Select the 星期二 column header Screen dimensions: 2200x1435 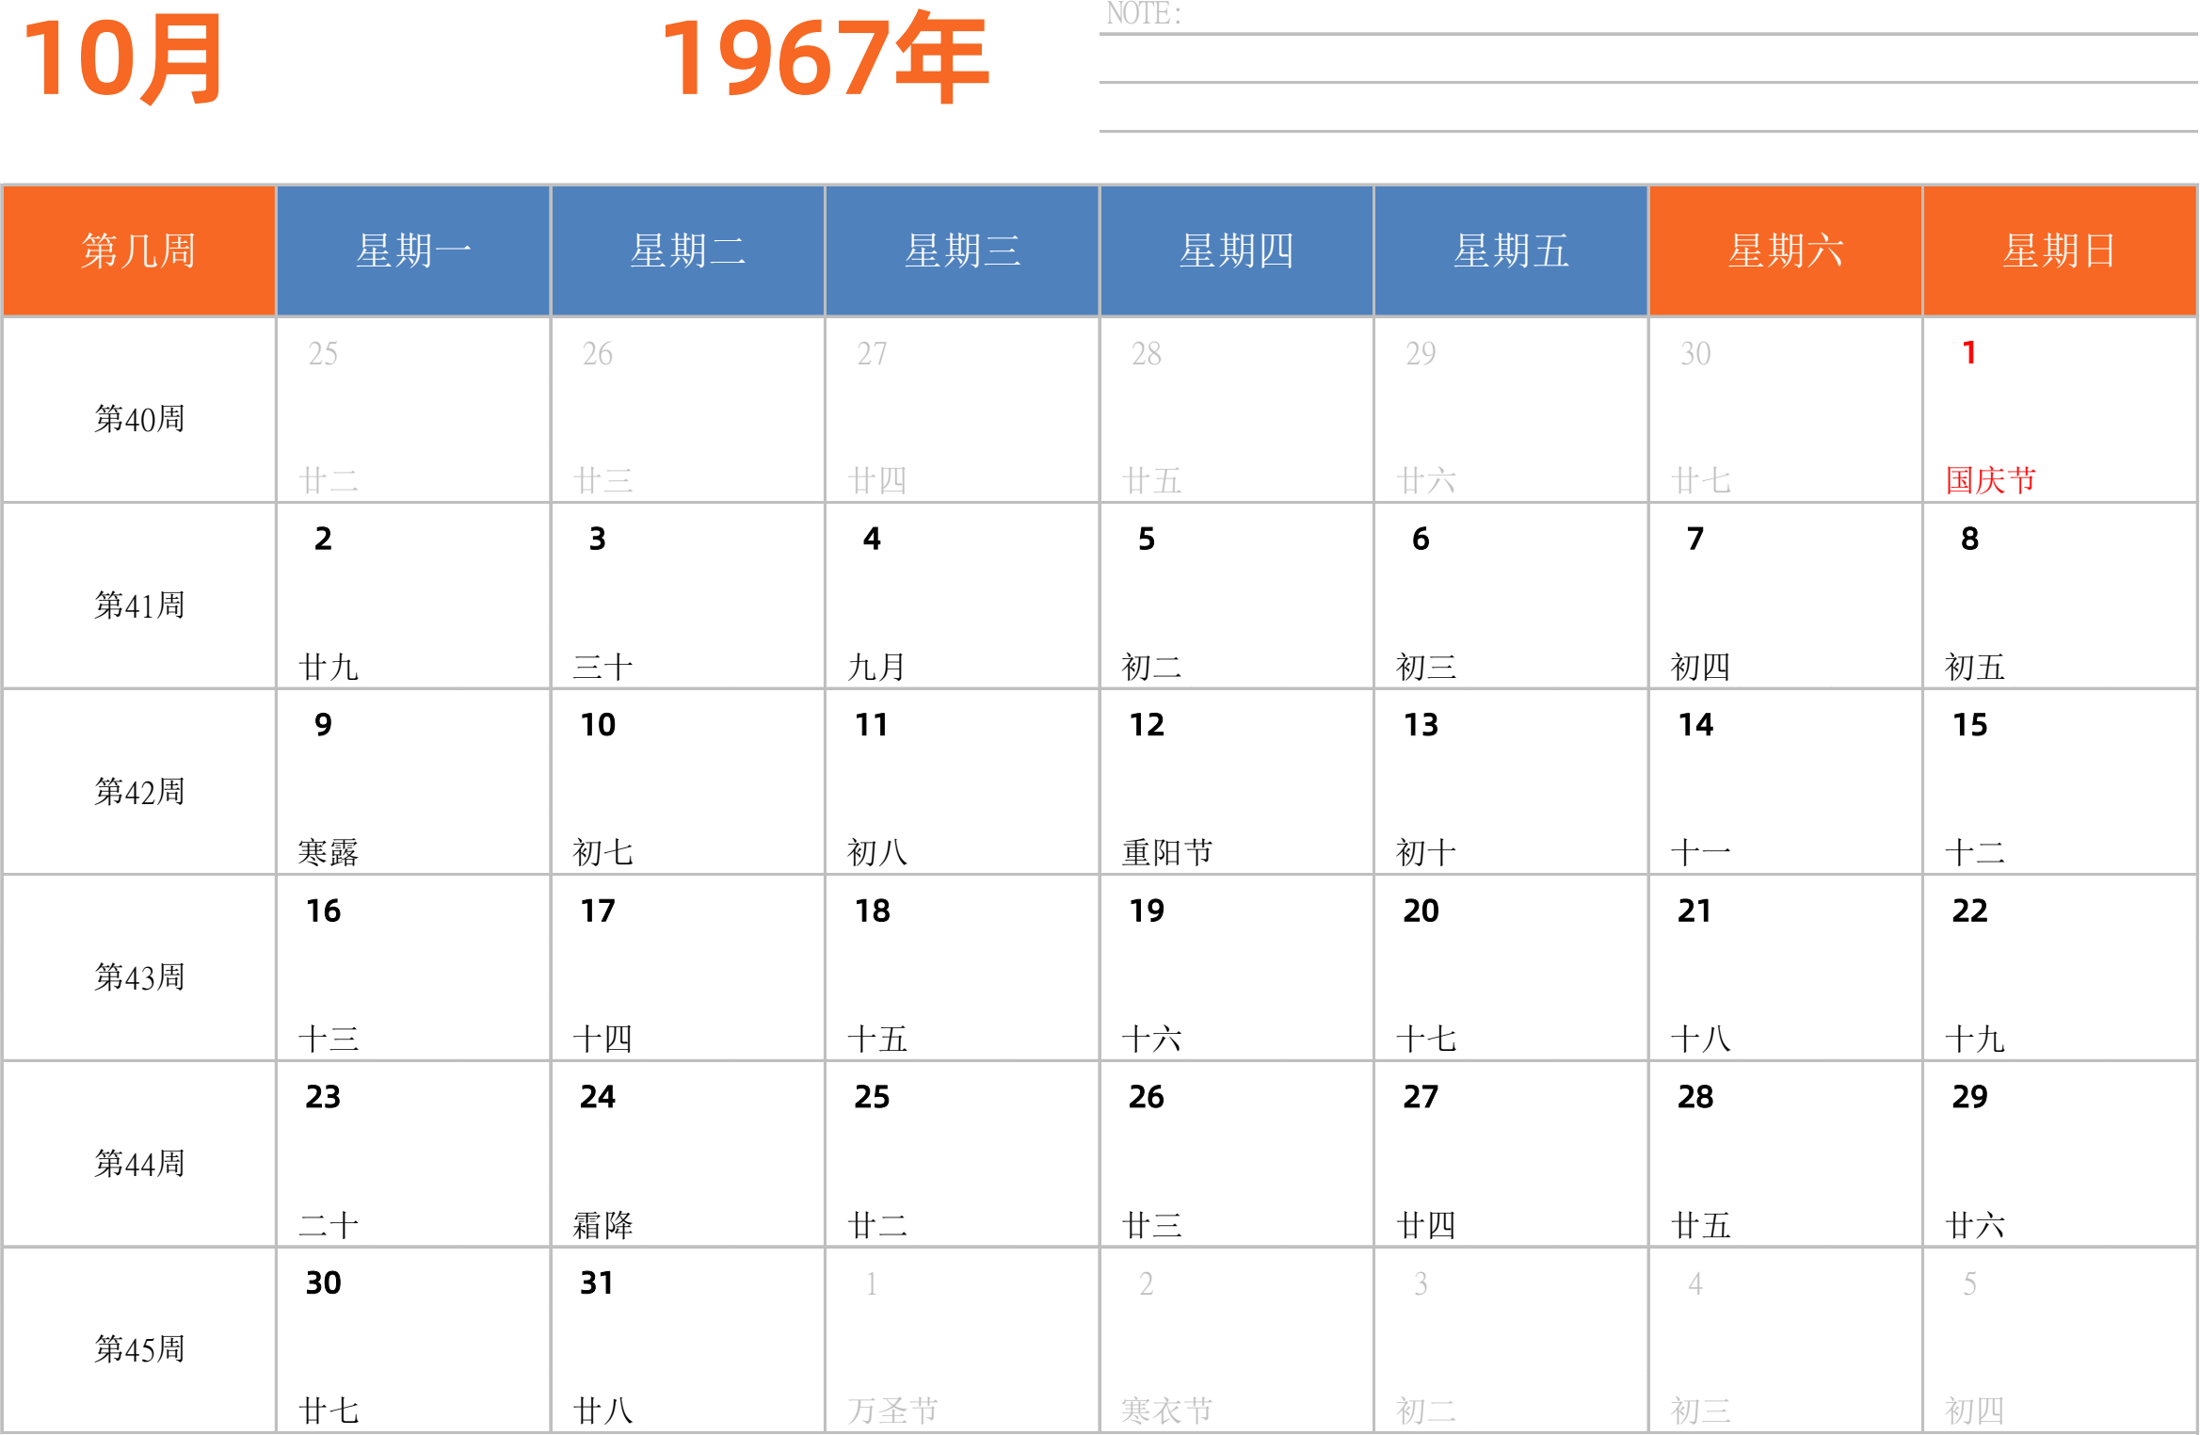[688, 250]
